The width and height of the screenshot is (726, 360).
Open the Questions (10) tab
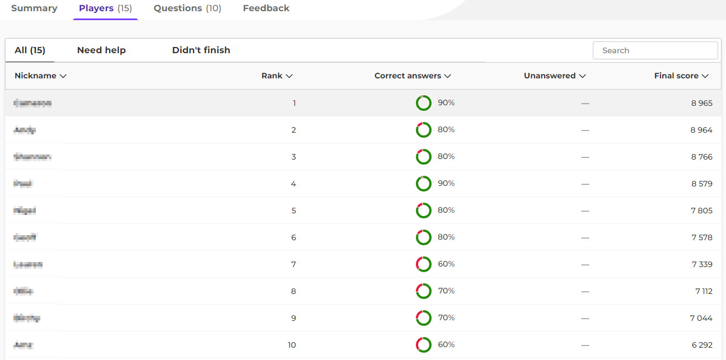[187, 8]
